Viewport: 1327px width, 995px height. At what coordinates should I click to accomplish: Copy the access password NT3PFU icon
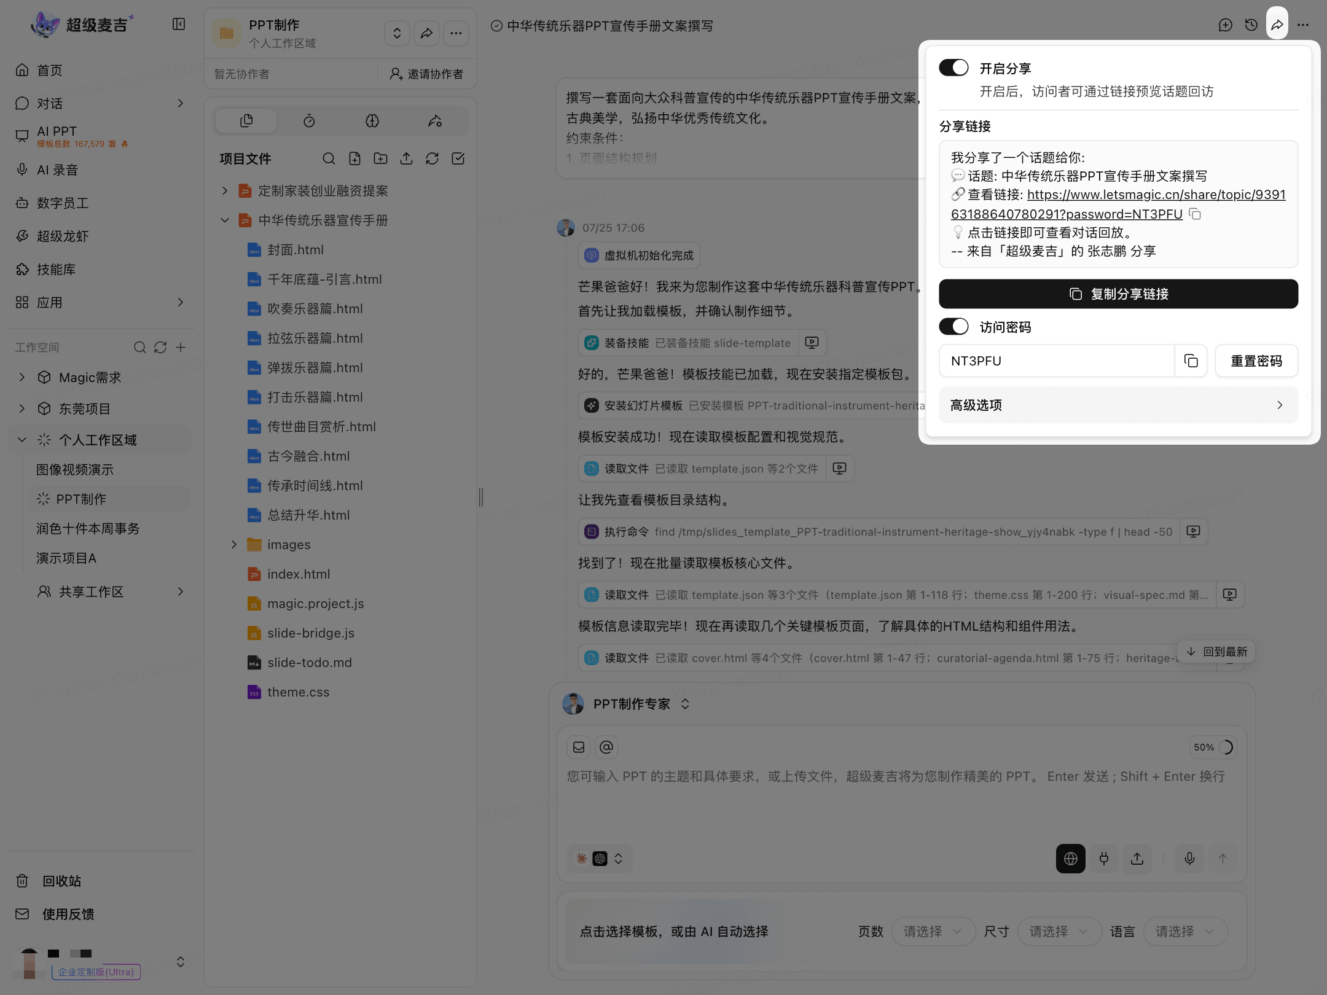click(1191, 361)
